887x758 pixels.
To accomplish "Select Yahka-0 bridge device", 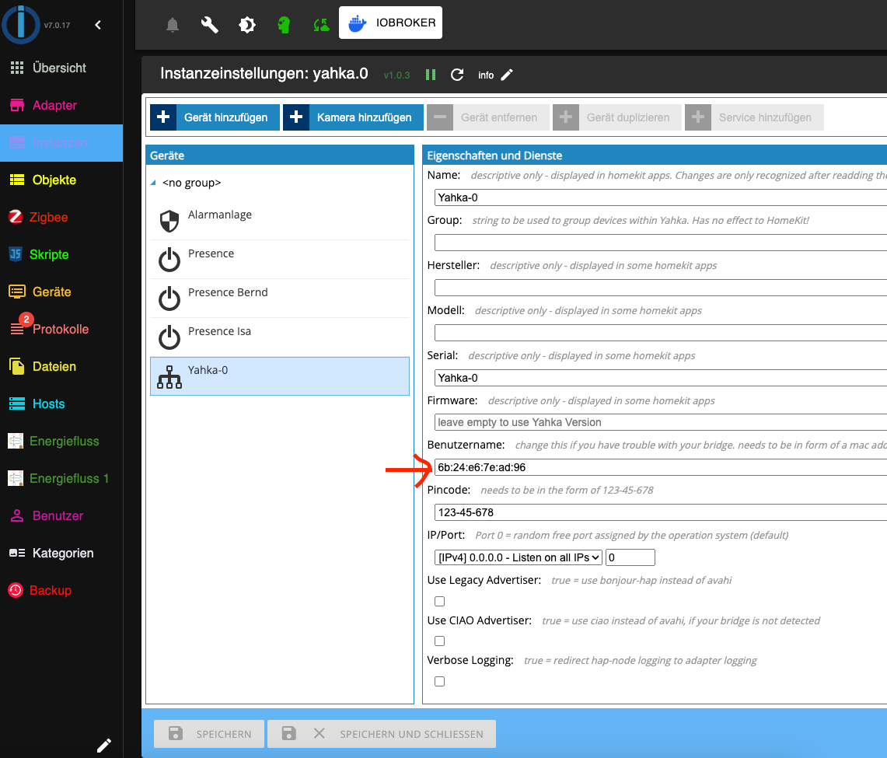I will [x=280, y=376].
